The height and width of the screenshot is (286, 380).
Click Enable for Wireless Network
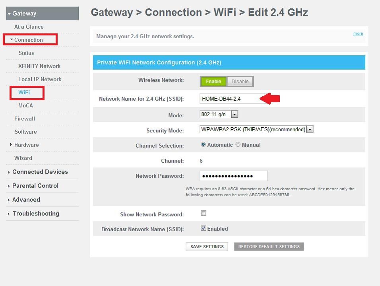pos(213,82)
